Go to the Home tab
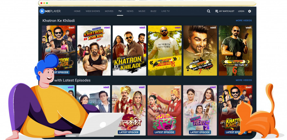Viewport: 287px width, 140px height. click(77, 11)
